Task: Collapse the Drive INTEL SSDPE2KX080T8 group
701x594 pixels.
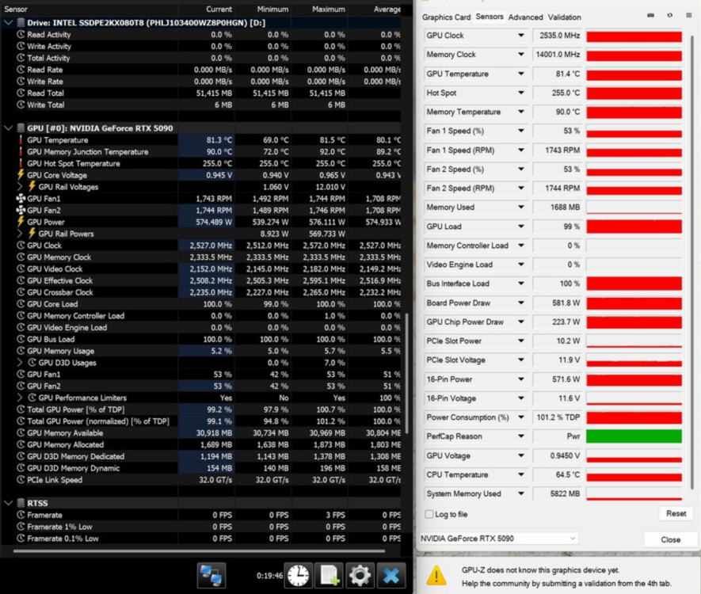Action: pos(8,22)
